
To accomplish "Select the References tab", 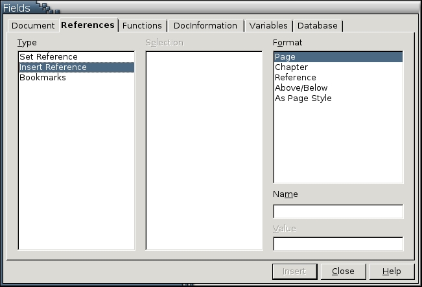I will 88,25.
